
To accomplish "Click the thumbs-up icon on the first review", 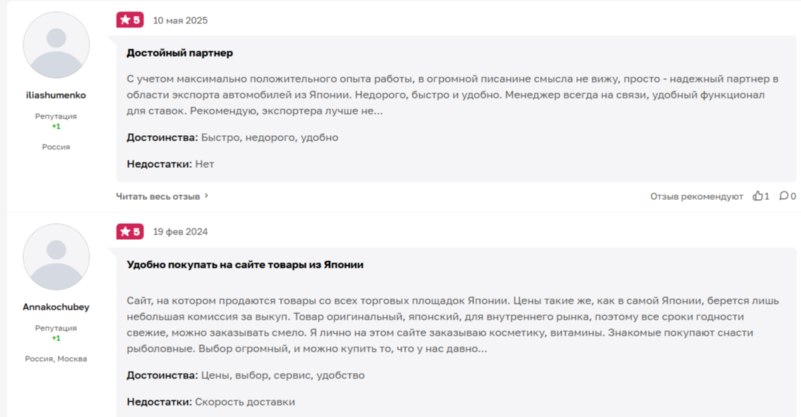I will pyautogui.click(x=757, y=196).
